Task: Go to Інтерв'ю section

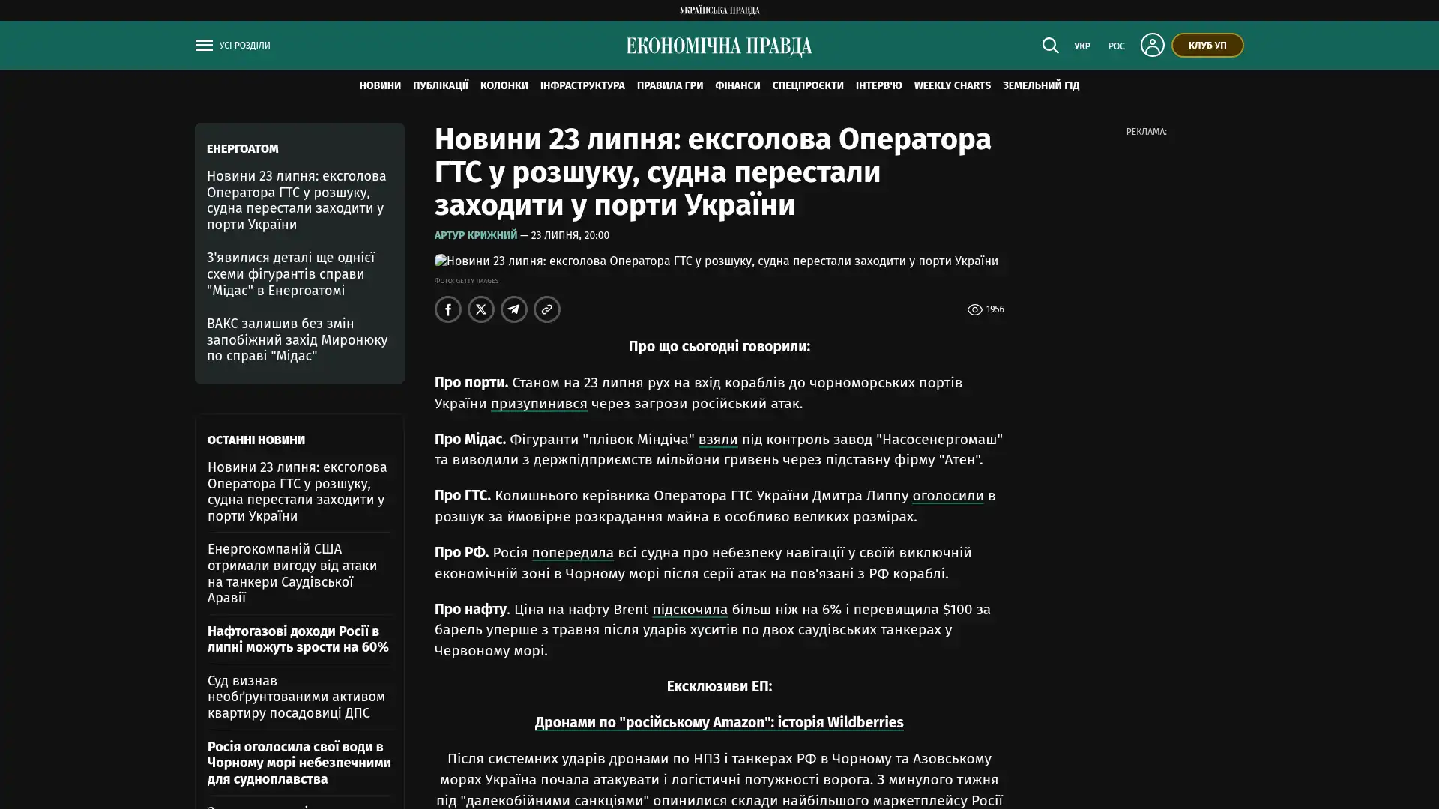Action: [x=879, y=86]
